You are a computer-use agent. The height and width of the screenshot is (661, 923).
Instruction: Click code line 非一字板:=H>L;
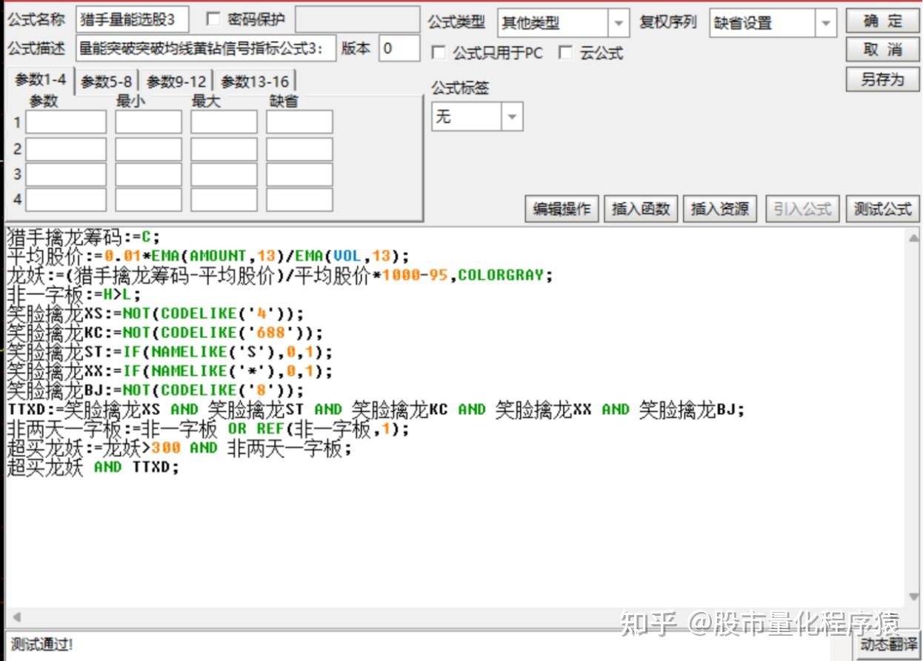click(73, 295)
